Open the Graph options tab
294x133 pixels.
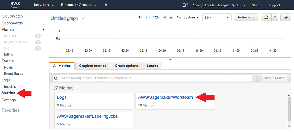click(126, 66)
